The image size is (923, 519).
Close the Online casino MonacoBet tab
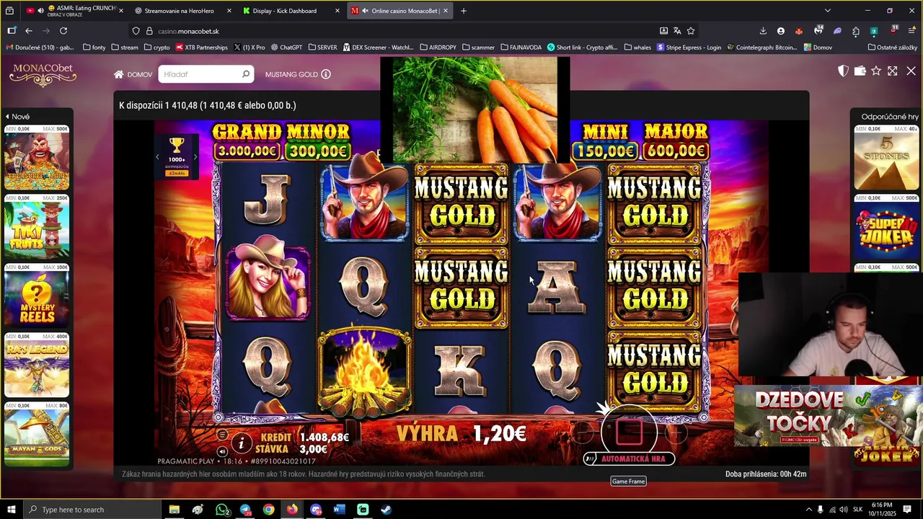coord(446,11)
